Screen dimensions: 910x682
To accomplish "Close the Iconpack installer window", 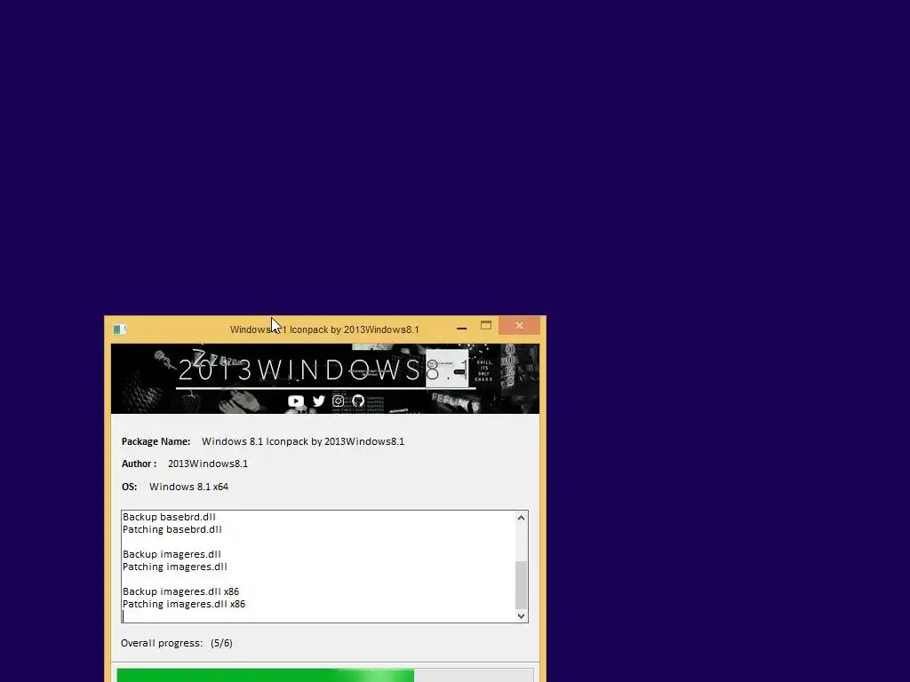I will click(519, 326).
